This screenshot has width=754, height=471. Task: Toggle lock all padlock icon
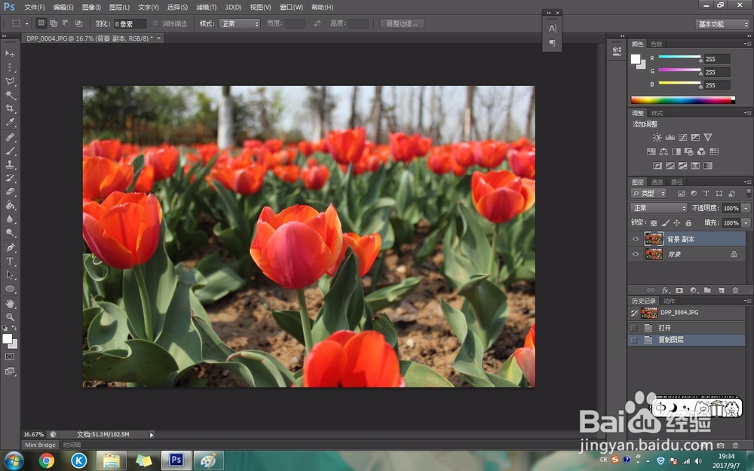(688, 223)
